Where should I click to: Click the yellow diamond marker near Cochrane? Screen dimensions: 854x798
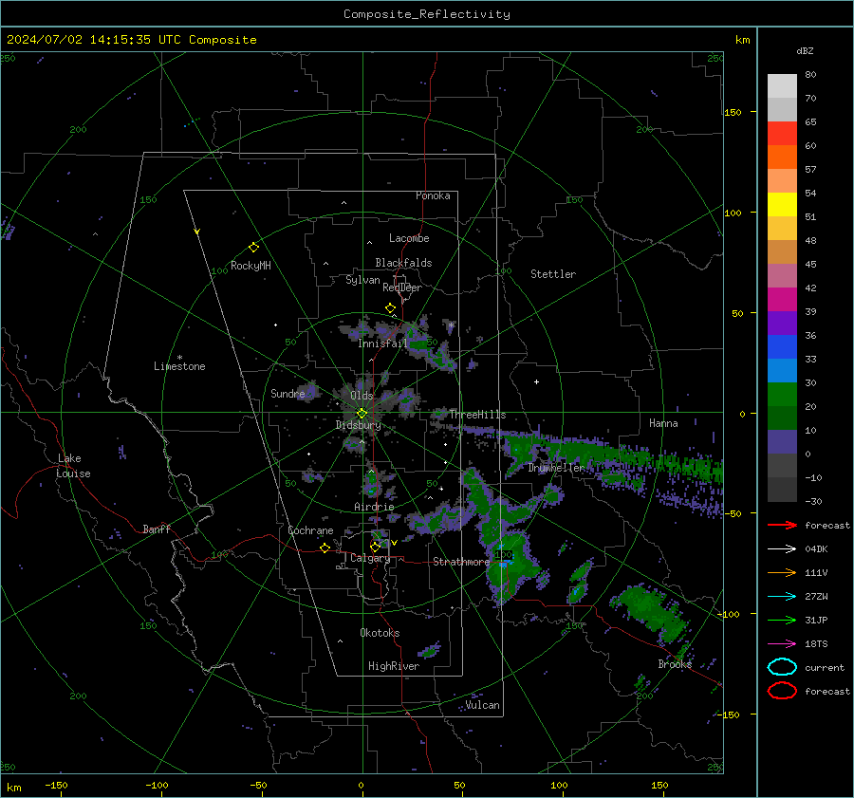click(x=325, y=547)
